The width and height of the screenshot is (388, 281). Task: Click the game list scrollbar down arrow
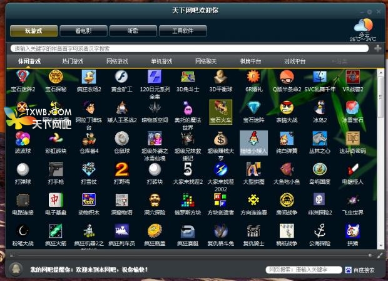(380, 245)
